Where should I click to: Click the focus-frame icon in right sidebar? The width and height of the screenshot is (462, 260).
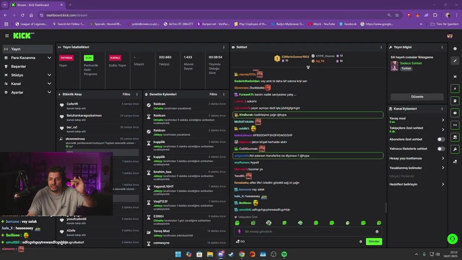[455, 77]
